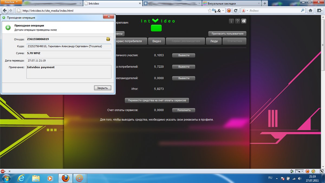The width and height of the screenshot is (325, 183).
Task: Click the orange blocker icon next to reload
Action: 229,11
